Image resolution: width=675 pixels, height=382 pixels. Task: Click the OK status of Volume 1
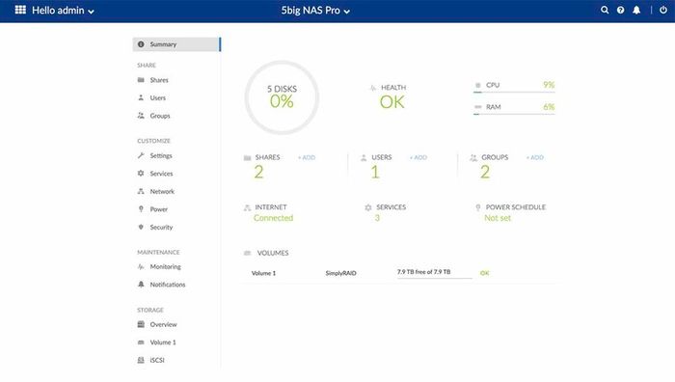484,273
